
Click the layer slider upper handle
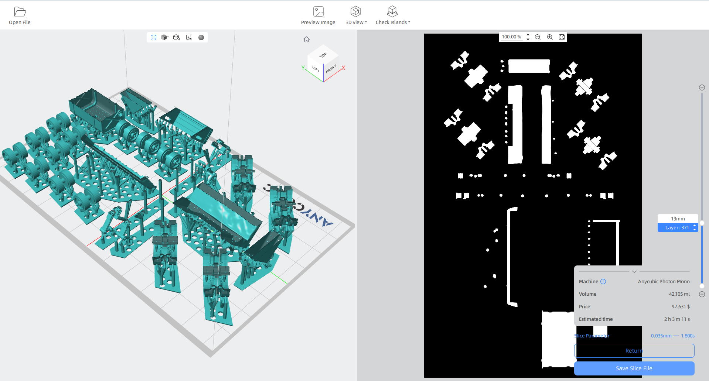pyautogui.click(x=702, y=223)
